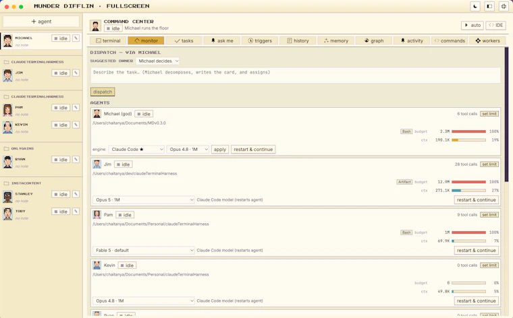This screenshot has height=318, width=513.
Task: Edit Toby's note with the pencil icon
Action: [76, 212]
